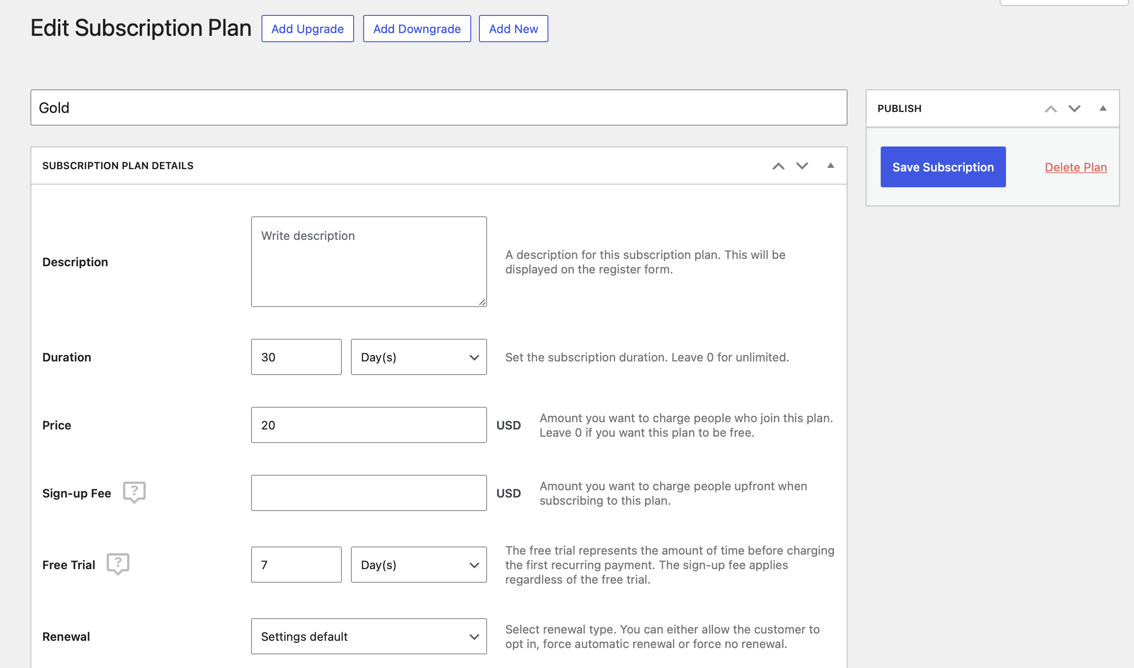
Task: Open the Sign-up Fee help tooltip icon
Action: pyautogui.click(x=134, y=492)
